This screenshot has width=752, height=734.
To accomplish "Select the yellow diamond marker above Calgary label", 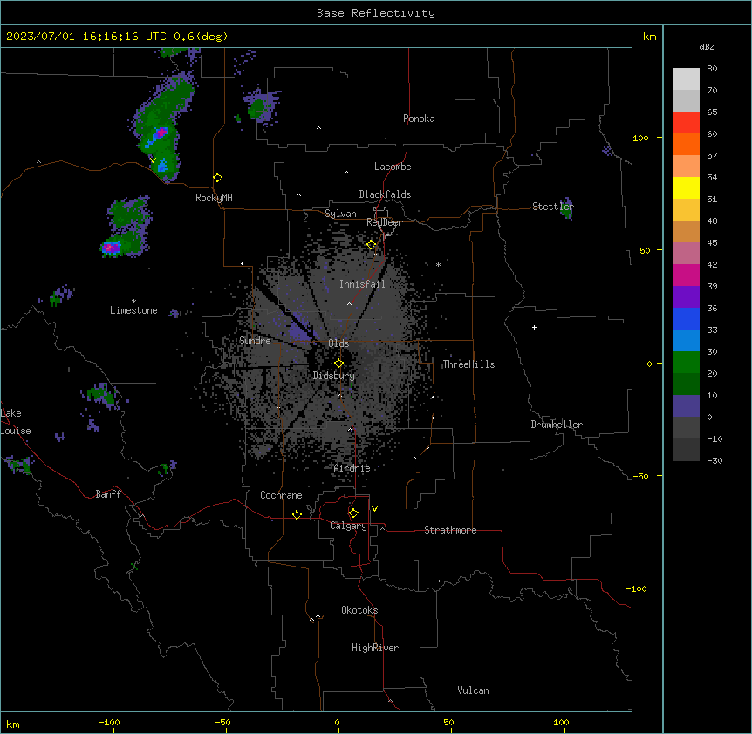I will [353, 513].
